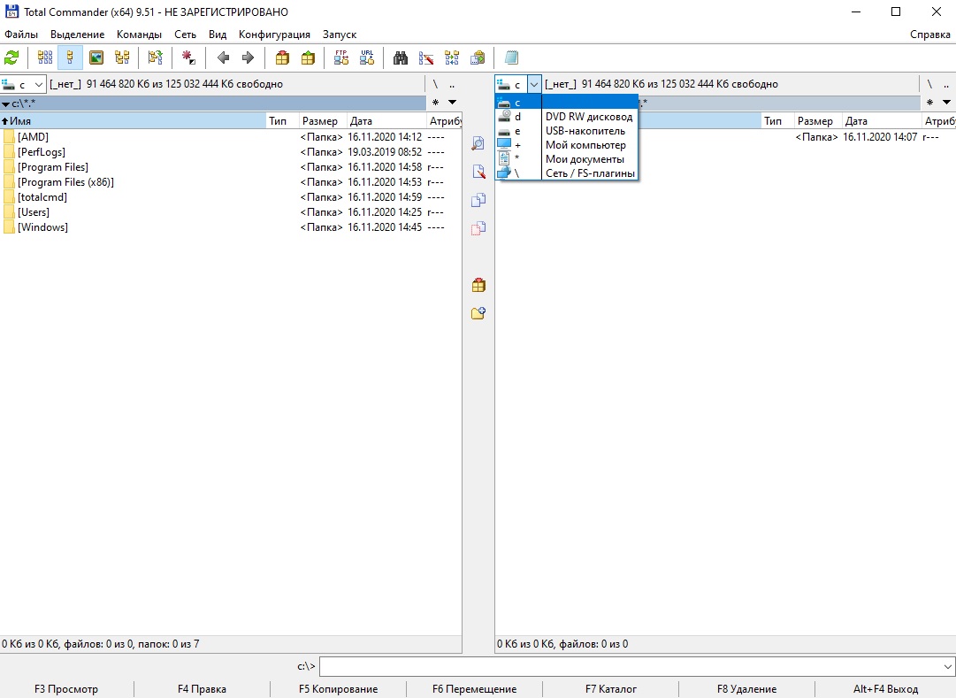This screenshot has height=698, width=956.
Task: Open left panel directory history arrow
Action: [453, 103]
